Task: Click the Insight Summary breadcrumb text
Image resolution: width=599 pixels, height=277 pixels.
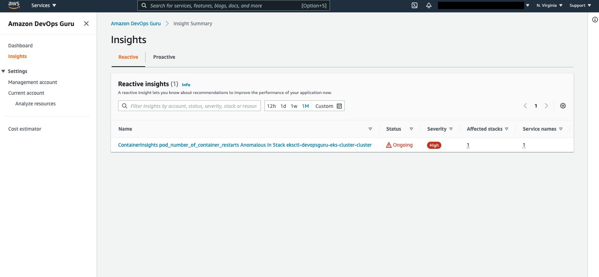Action: click(x=193, y=23)
